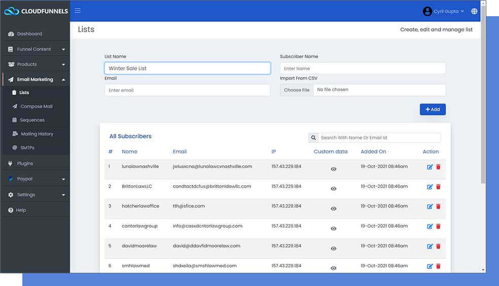
Task: Edit subscriber lunalawnashville
Action: coord(430,167)
